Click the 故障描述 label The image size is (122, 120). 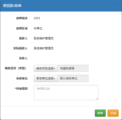(22, 18)
